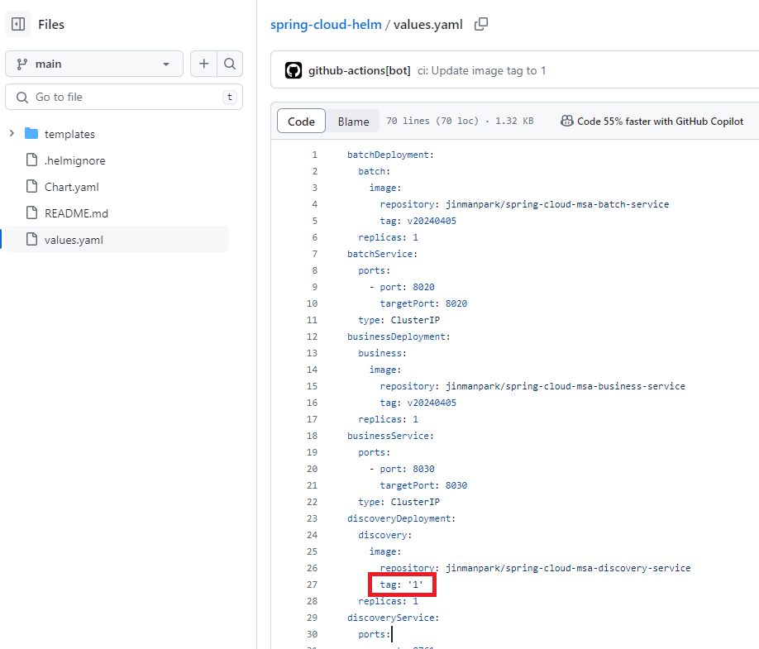Open README.md in file tree
The image size is (759, 649).
[77, 213]
